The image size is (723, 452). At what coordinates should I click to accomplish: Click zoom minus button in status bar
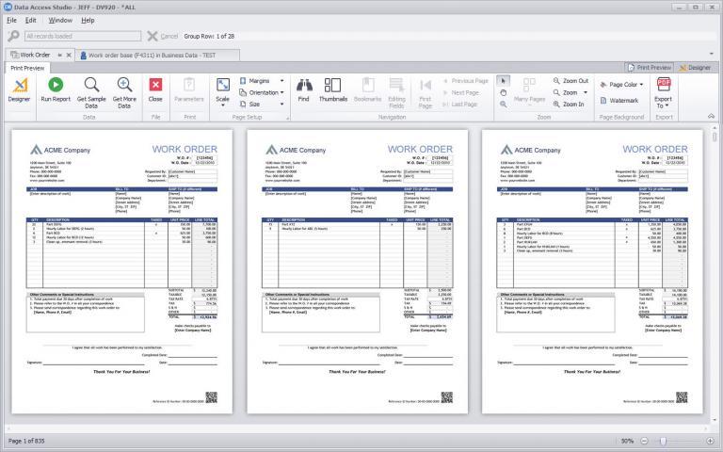coord(645,442)
